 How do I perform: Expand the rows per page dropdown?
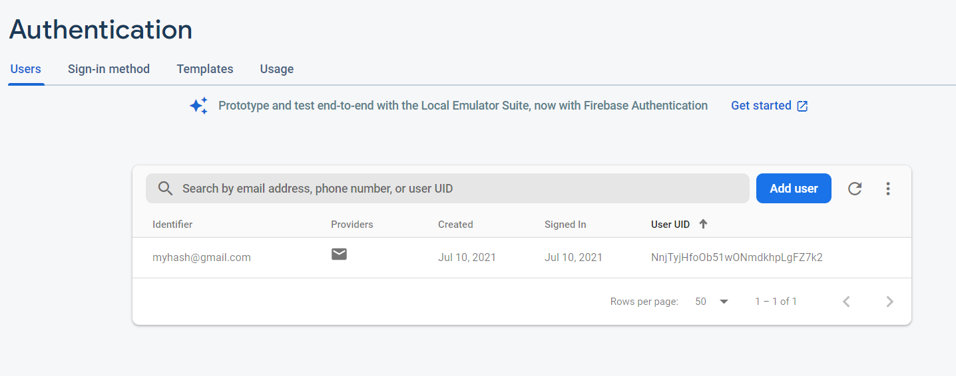[724, 302]
